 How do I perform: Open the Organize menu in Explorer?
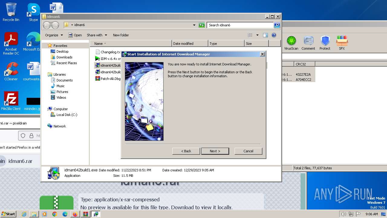tap(54, 35)
